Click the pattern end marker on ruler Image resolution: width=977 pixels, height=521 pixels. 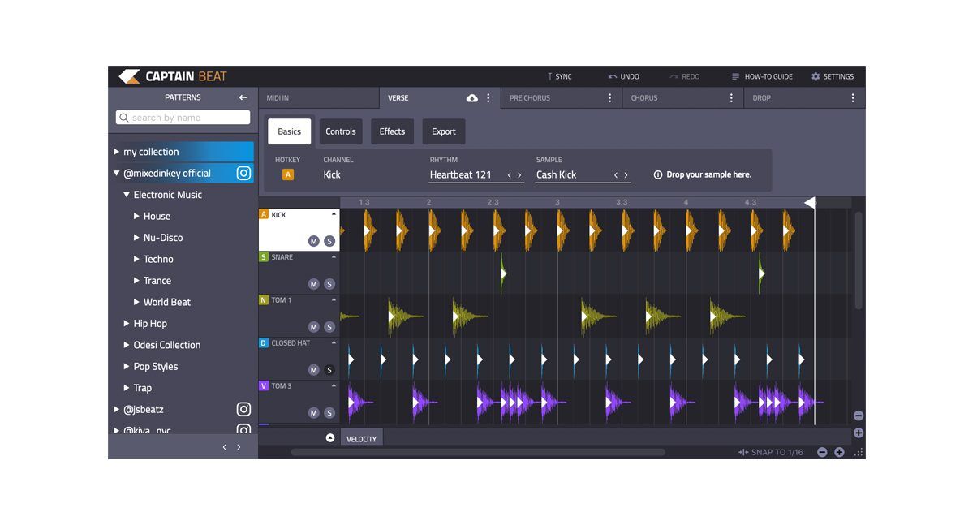[809, 202]
